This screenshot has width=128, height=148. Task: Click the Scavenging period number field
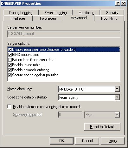tap(70, 115)
